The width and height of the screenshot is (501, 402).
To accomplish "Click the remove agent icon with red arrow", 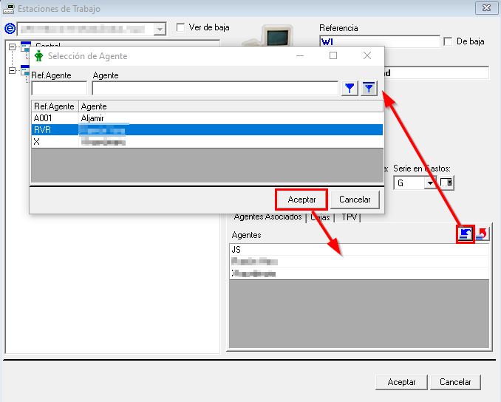I will (x=482, y=234).
